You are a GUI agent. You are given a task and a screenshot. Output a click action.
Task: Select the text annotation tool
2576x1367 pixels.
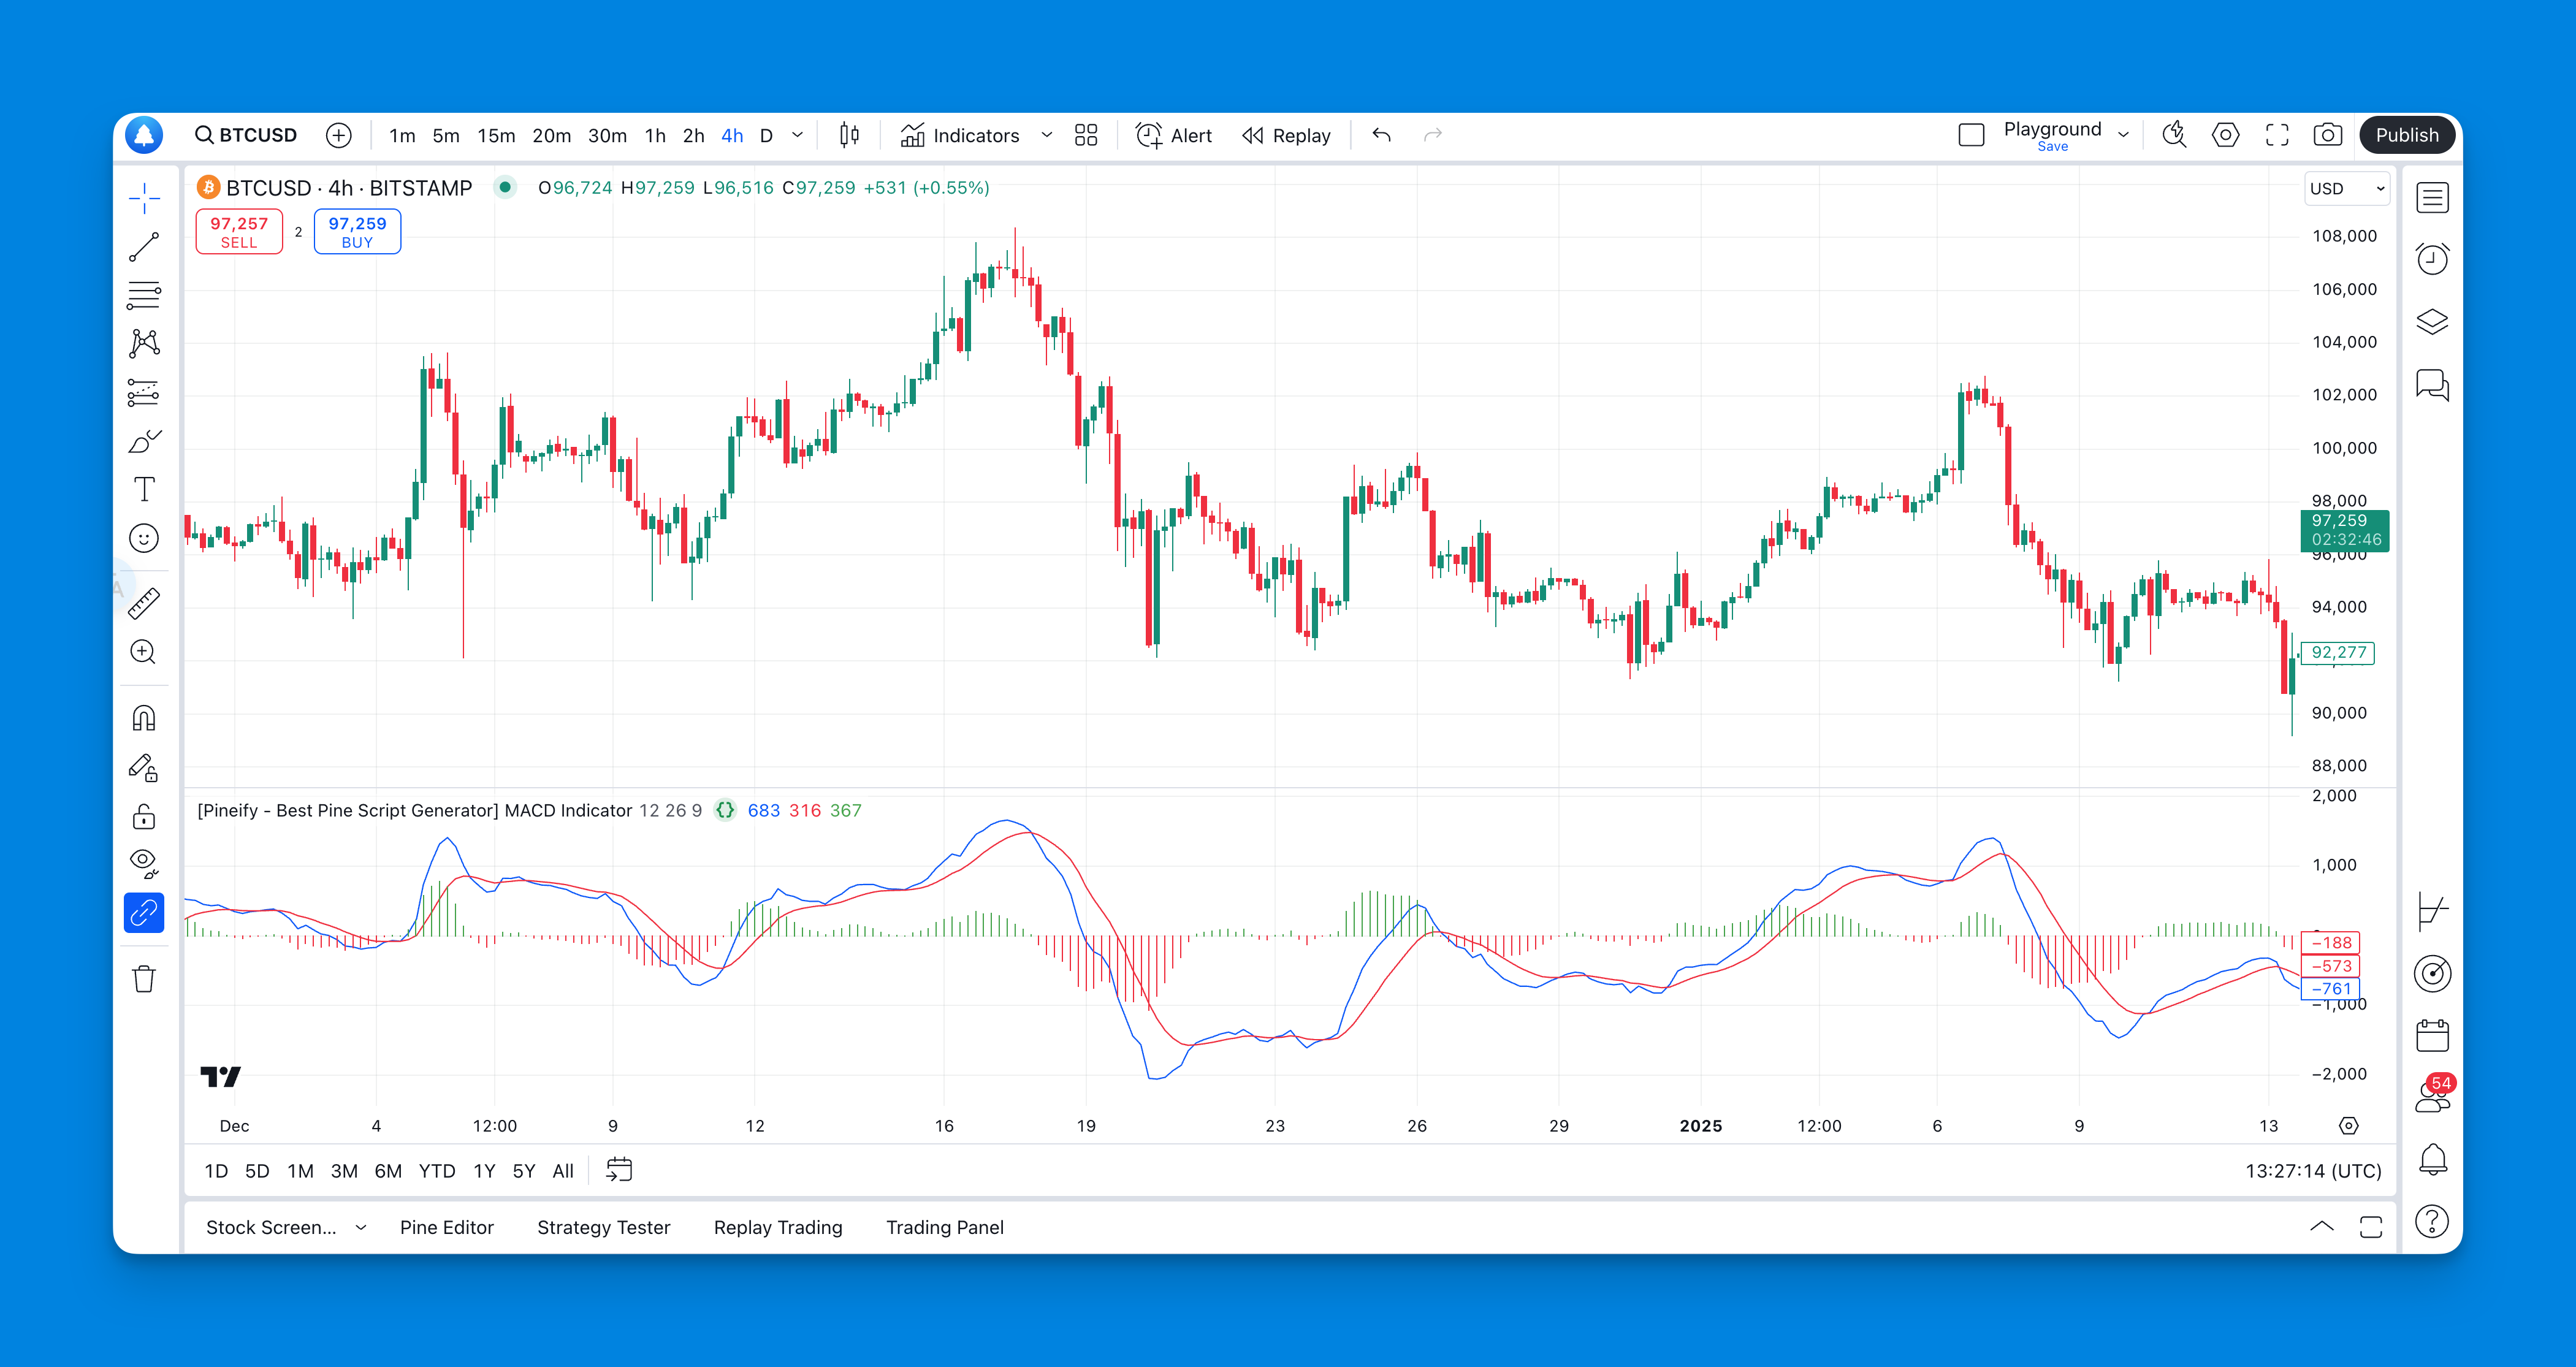(144, 490)
